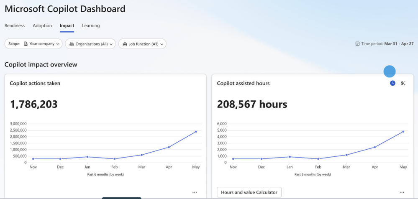
Task: Click the building icon in Scope filter
Action: (26, 44)
